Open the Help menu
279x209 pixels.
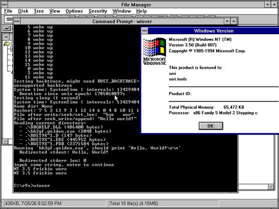pyautogui.click(x=142, y=11)
